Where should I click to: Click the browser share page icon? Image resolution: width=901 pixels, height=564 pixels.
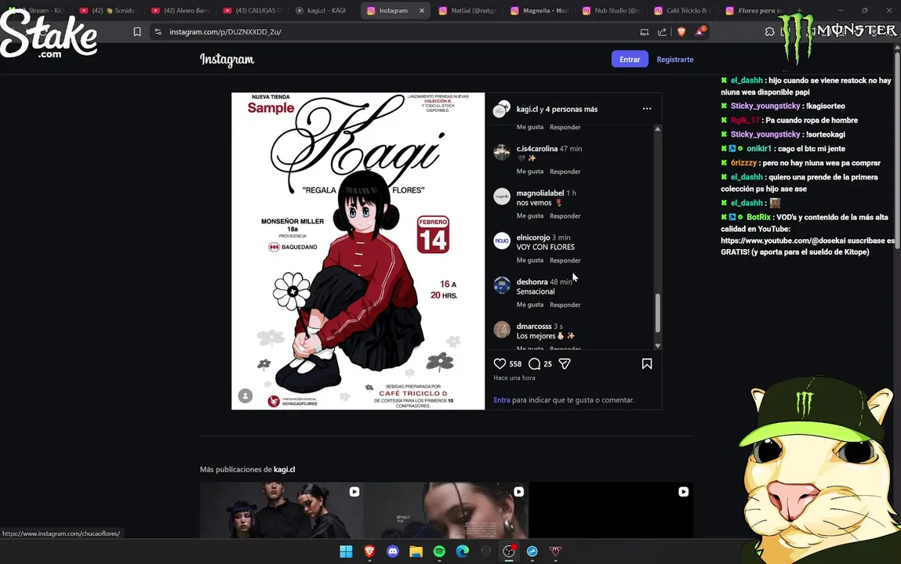[662, 32]
